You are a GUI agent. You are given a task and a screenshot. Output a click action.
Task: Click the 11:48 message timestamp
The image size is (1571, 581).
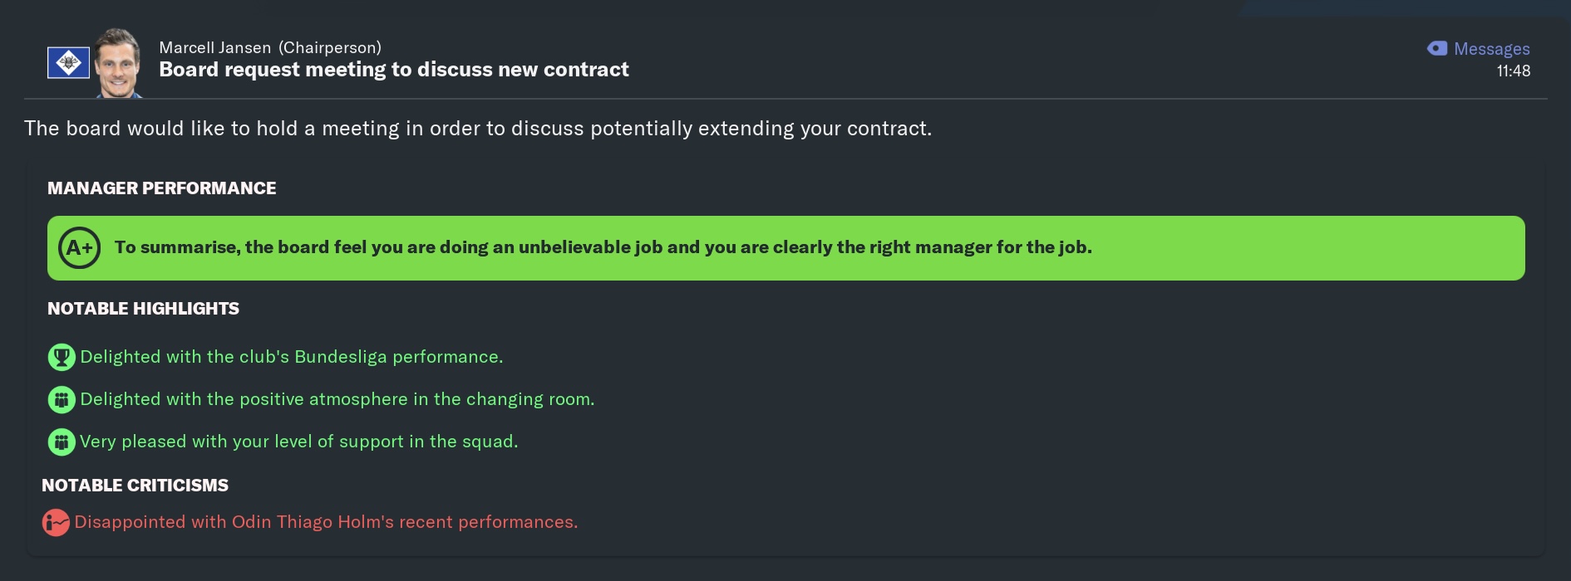[x=1513, y=71]
